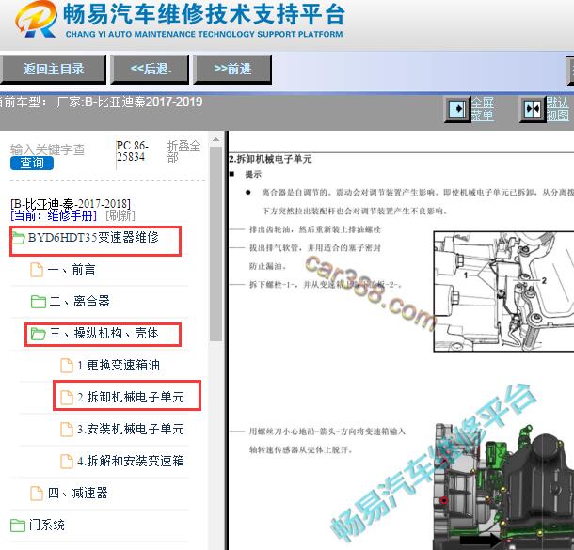Viewport: 574px width, 550px height.
Task: Click document icon next to 2.拆卸机械电子单元
Action: click(x=67, y=397)
